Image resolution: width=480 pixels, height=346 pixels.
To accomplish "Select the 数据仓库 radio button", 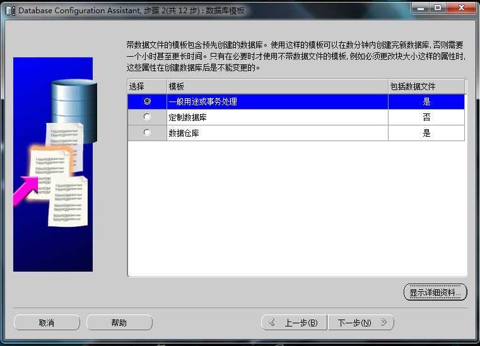I will click(147, 132).
